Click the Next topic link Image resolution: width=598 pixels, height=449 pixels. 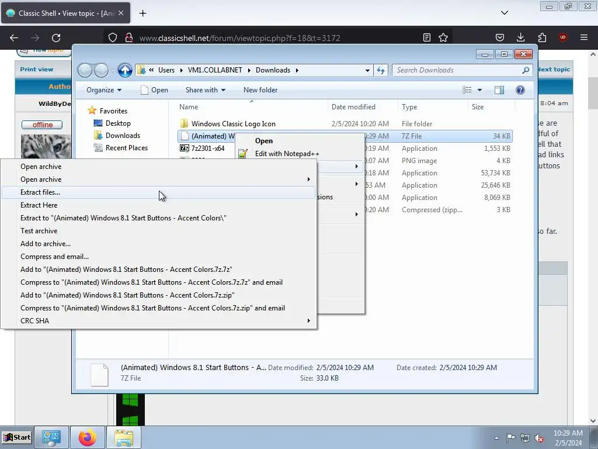pyautogui.click(x=554, y=70)
